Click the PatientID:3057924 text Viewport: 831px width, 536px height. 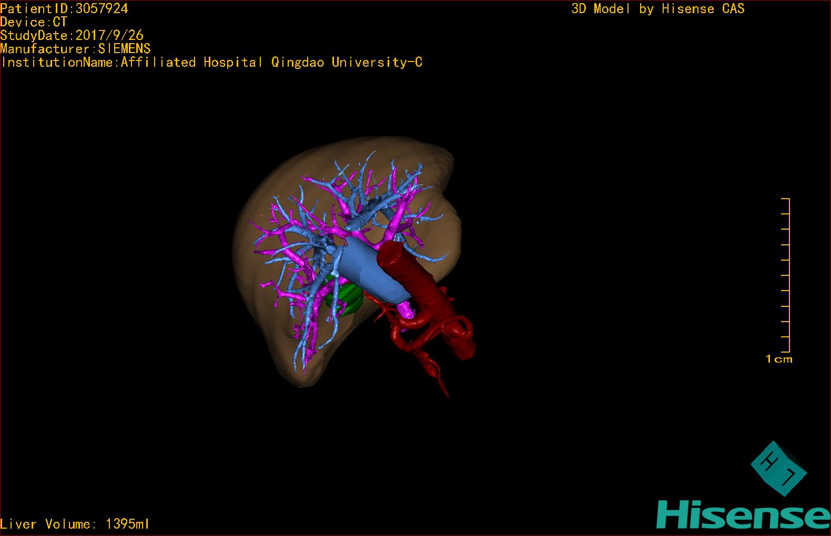(64, 8)
